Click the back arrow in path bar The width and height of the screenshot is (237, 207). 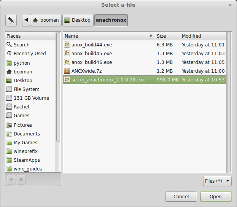(26, 20)
